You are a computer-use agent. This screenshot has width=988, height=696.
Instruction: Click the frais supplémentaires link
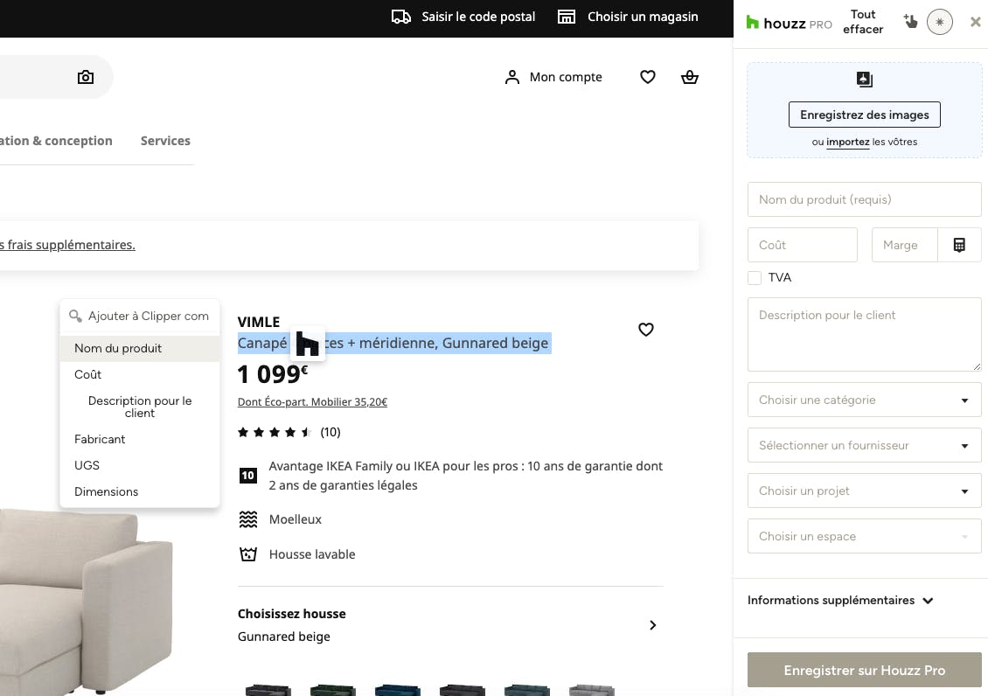(67, 245)
